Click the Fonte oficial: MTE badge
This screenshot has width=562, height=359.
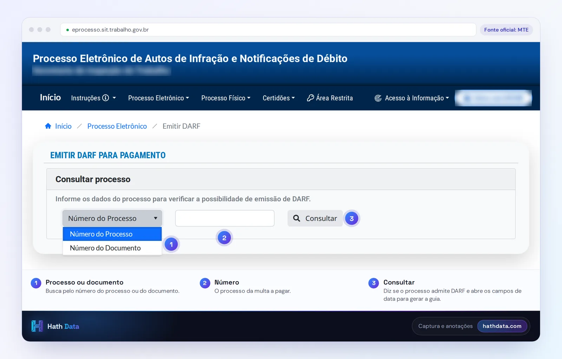pos(506,30)
